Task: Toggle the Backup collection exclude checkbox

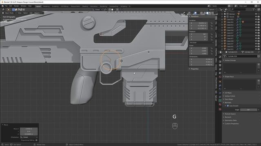Action: pyautogui.click(x=225, y=14)
